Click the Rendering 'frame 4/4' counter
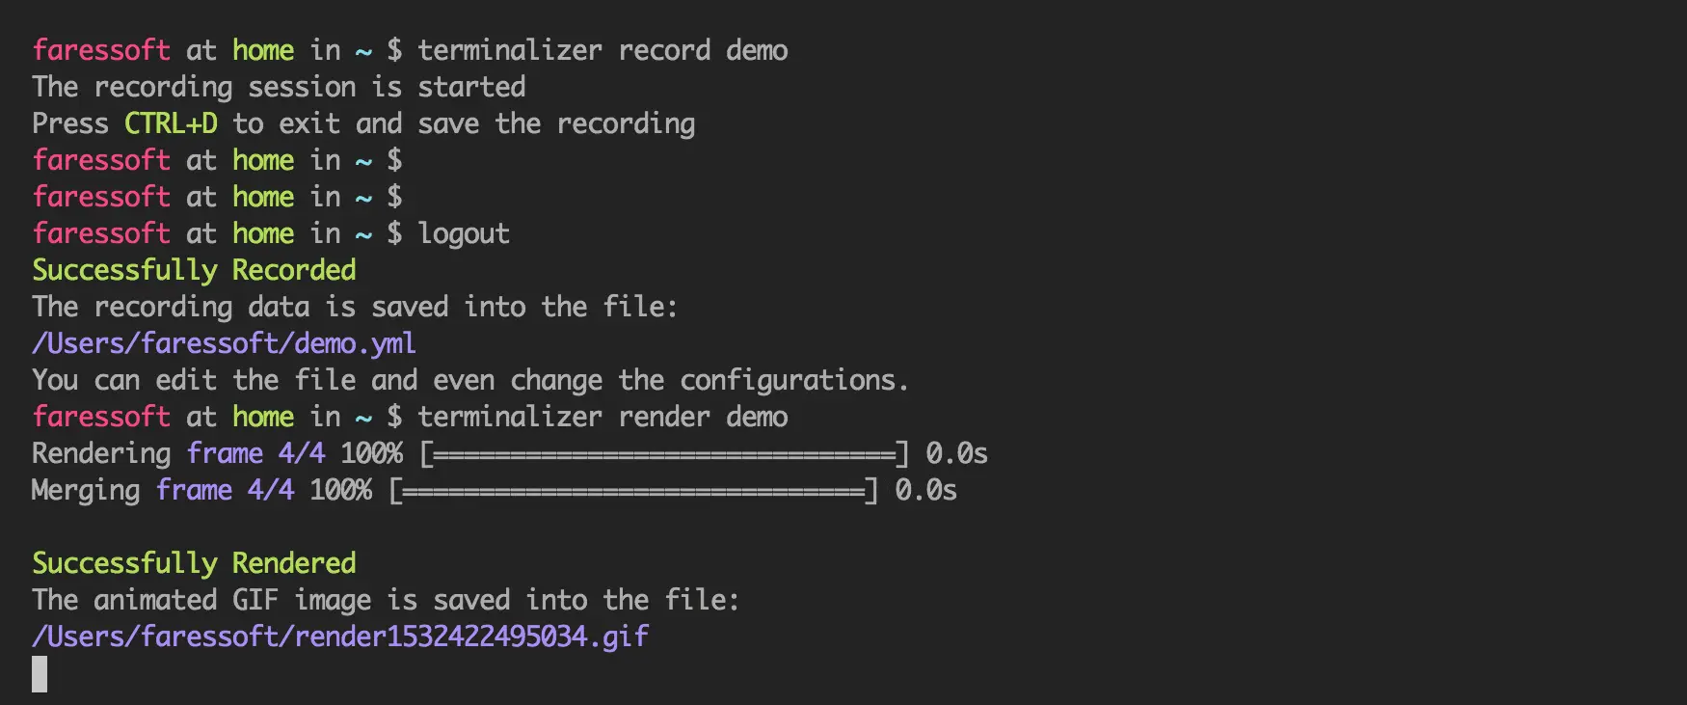This screenshot has height=705, width=1687. coord(255,453)
